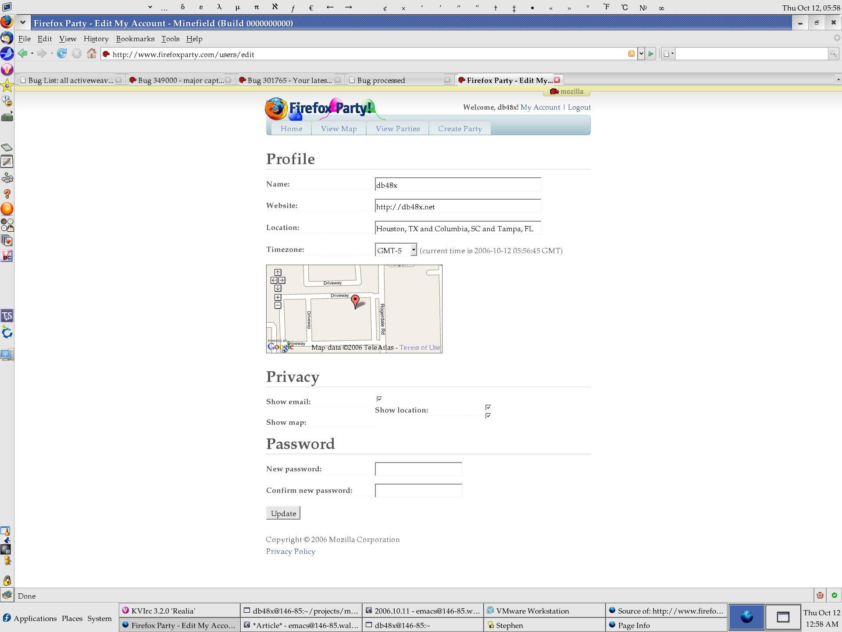The image size is (842, 632).
Task: Pan the map left
Action: pos(274,280)
